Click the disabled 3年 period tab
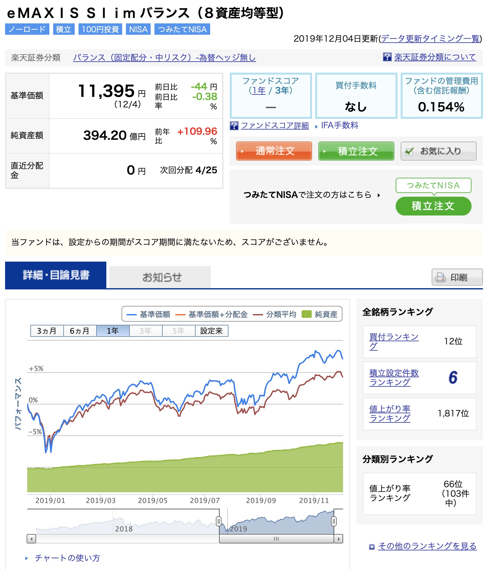 tap(146, 331)
